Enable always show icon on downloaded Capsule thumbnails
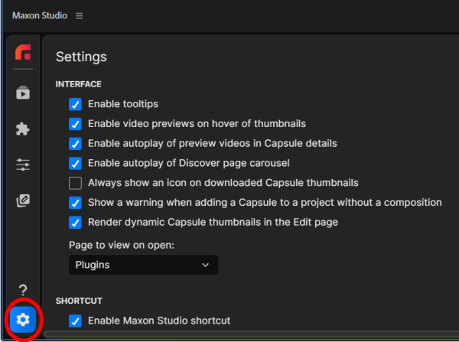This screenshot has width=459, height=342. (x=75, y=183)
